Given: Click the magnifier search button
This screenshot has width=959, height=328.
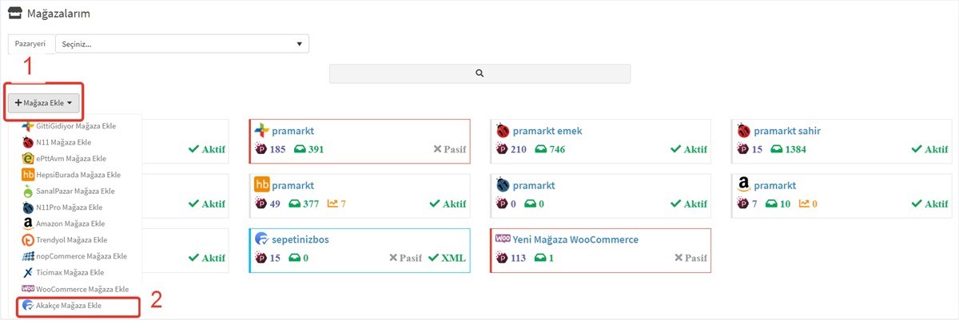Looking at the screenshot, I should click(x=479, y=73).
